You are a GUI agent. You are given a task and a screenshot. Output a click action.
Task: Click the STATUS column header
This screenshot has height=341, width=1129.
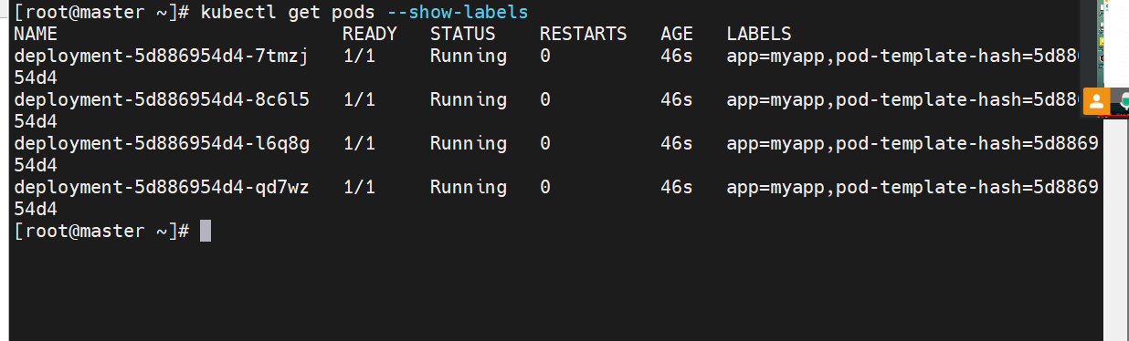463,34
